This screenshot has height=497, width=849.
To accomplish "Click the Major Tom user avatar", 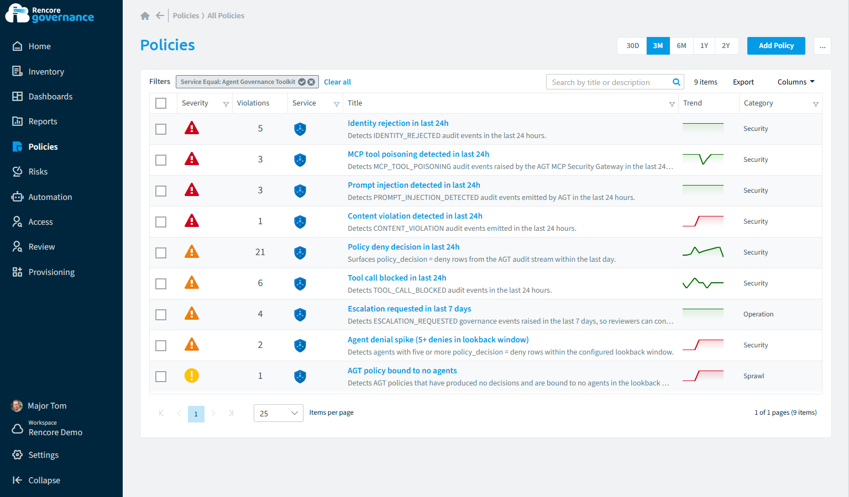I will [x=17, y=406].
